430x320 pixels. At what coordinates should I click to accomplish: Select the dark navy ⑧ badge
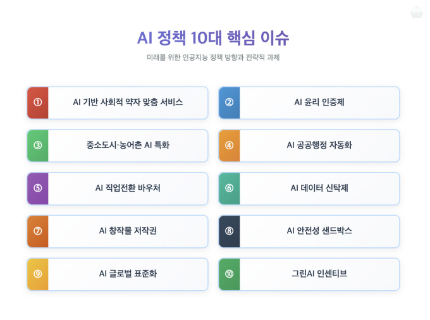(230, 231)
